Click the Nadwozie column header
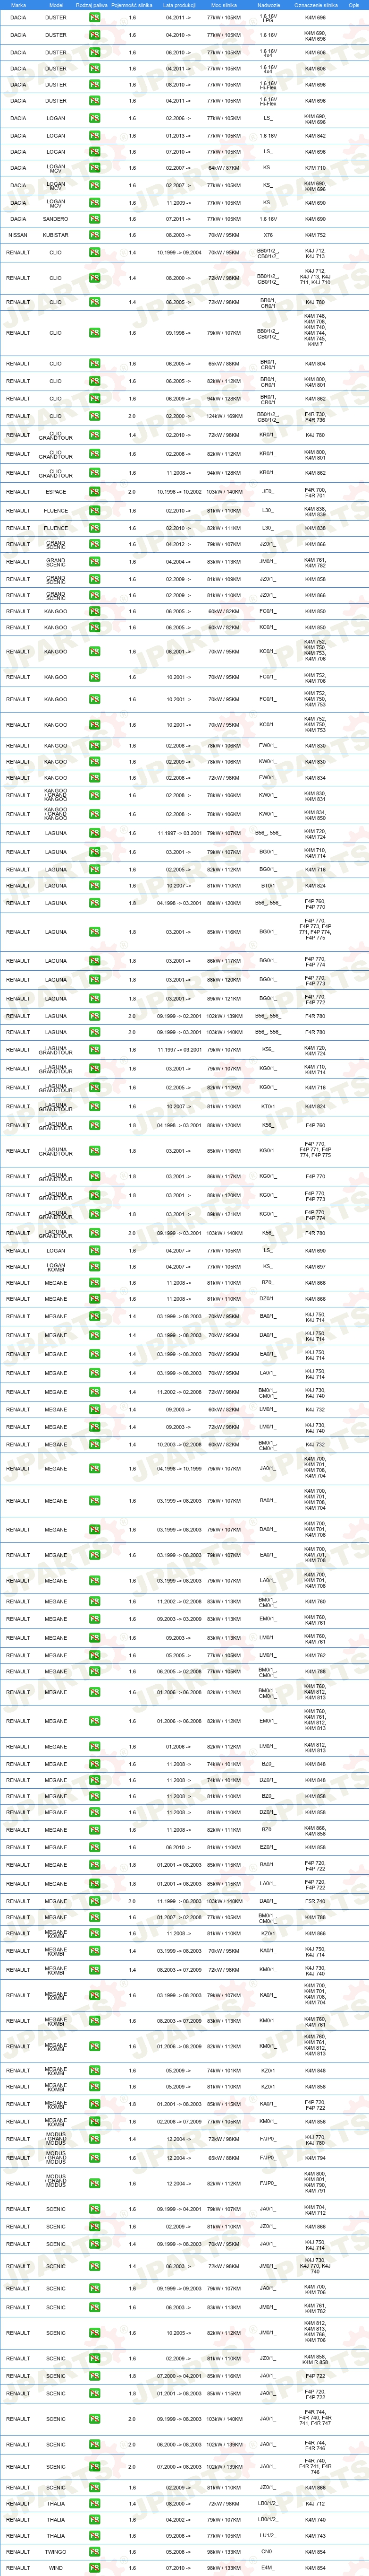The width and height of the screenshot is (369, 2576). 268,5
